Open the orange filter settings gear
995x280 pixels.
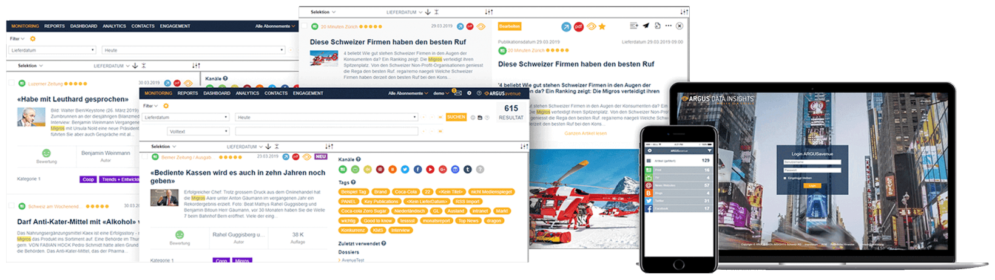165,106
